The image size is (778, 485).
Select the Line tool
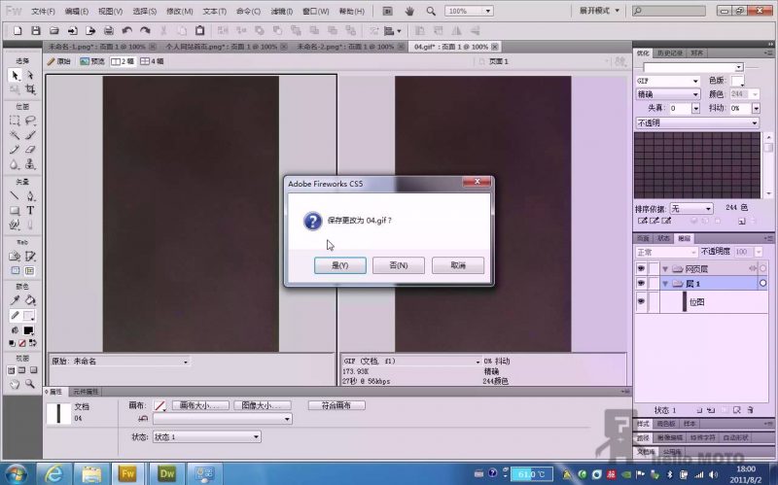(15, 195)
